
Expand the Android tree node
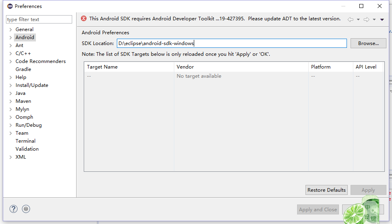point(10,37)
